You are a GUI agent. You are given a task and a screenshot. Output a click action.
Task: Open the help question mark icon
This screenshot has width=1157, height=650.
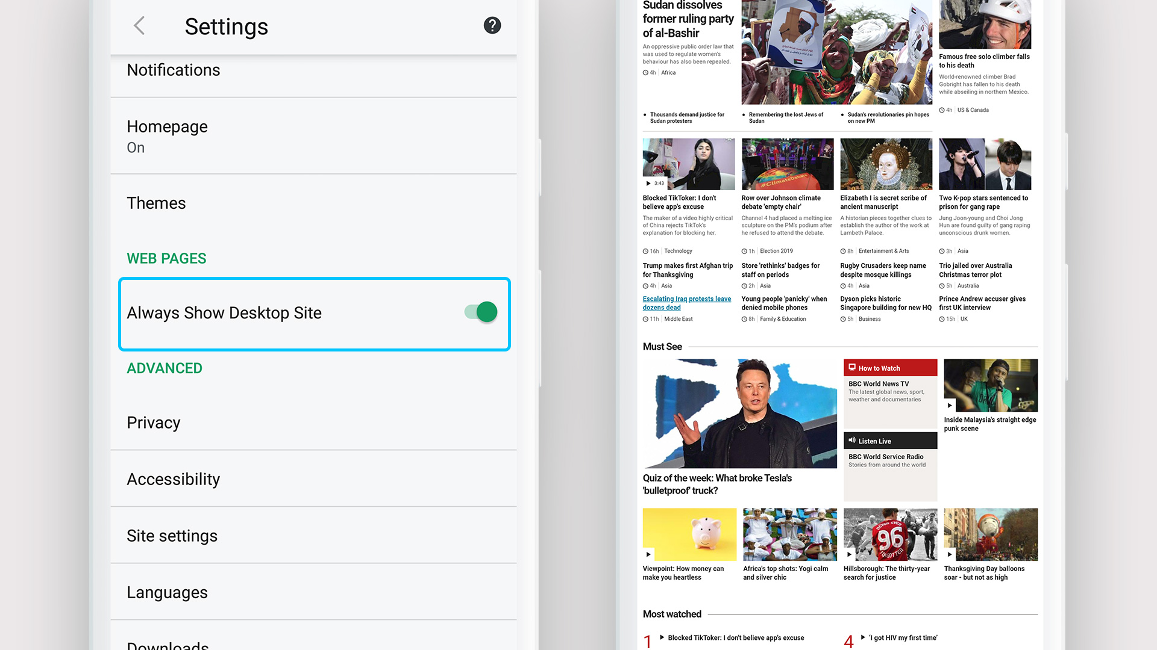click(491, 26)
